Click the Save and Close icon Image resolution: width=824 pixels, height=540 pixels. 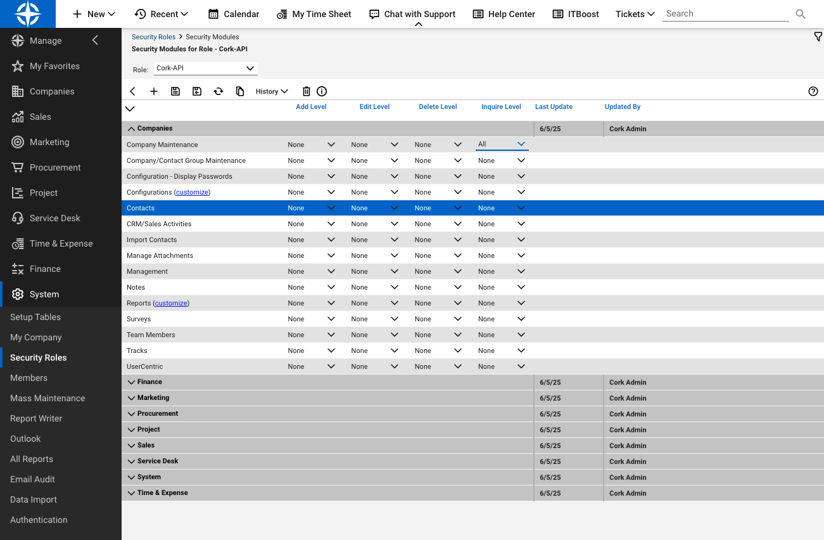[197, 91]
